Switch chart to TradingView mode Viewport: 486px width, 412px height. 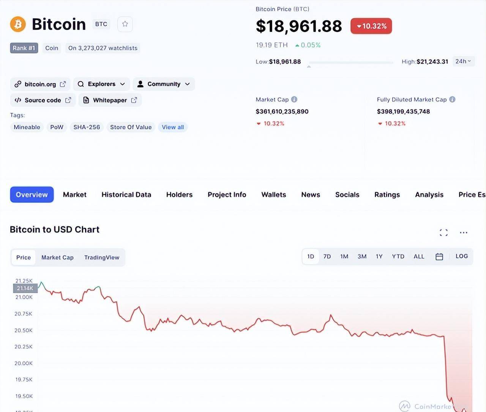[x=102, y=258]
